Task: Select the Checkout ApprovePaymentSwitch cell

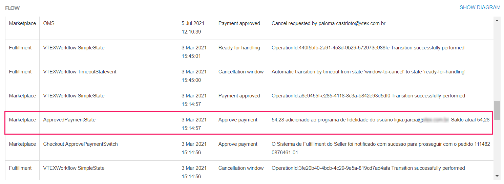Action: coord(80,144)
